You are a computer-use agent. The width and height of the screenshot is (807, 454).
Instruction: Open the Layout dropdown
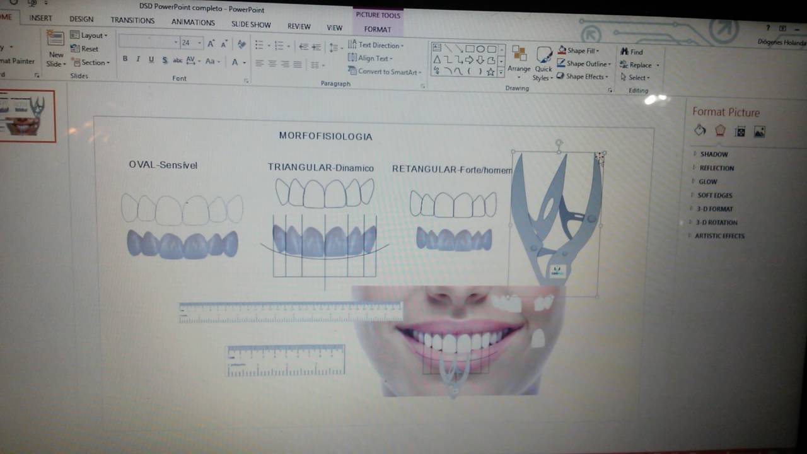pos(89,35)
